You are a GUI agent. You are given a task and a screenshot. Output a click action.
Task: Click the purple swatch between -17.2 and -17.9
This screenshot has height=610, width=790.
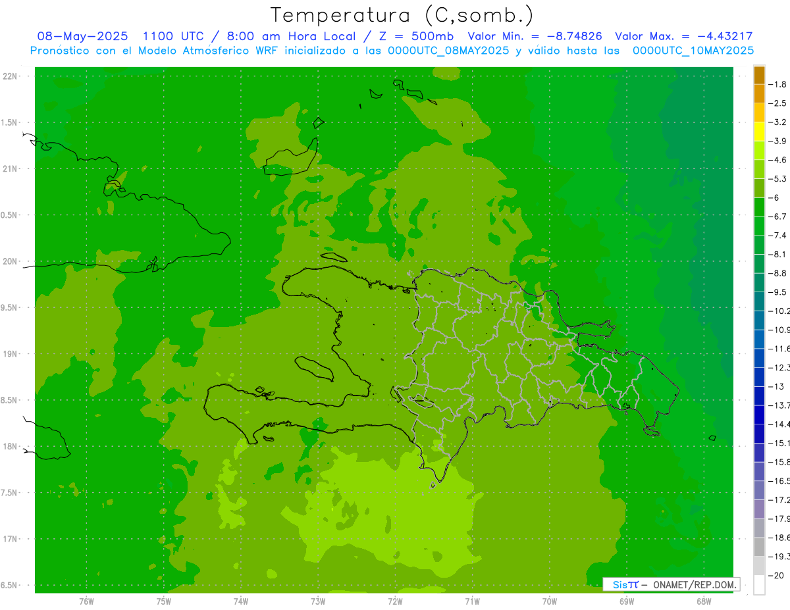pyautogui.click(x=759, y=509)
